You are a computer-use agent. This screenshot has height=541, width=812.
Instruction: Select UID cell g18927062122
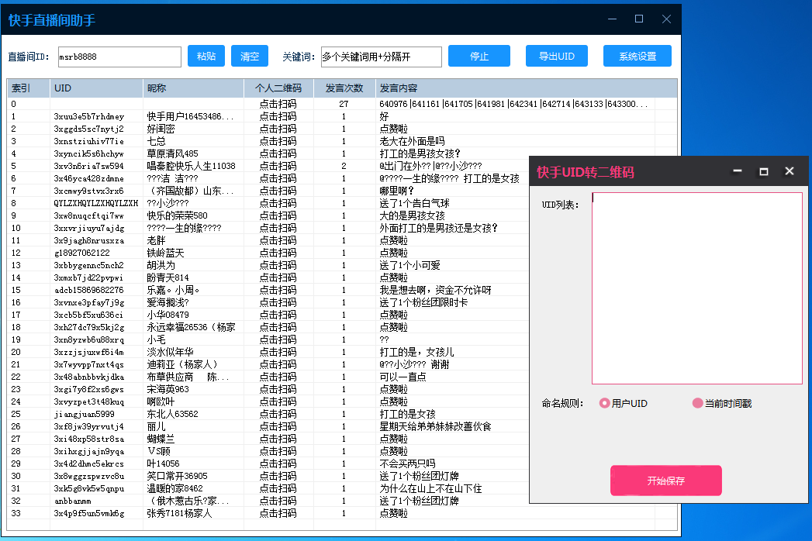[x=82, y=253]
